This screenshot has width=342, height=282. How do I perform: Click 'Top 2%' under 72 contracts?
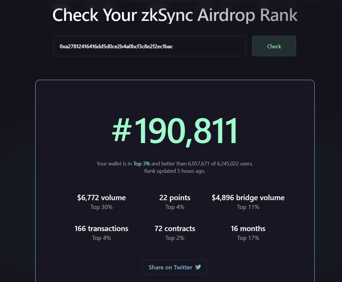(x=175, y=238)
